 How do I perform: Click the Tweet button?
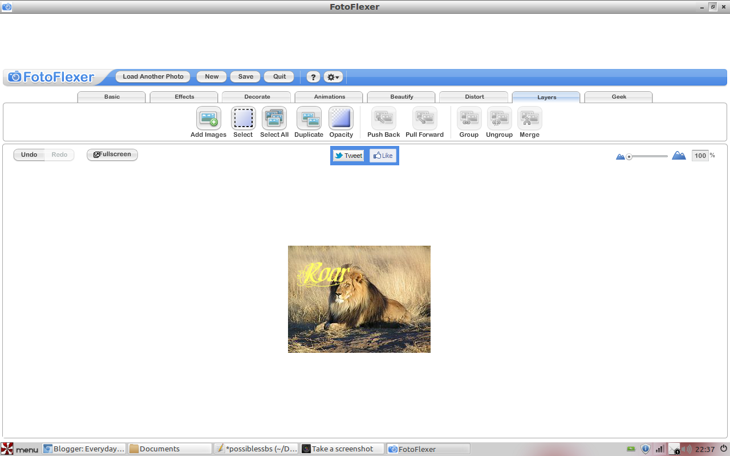point(348,156)
